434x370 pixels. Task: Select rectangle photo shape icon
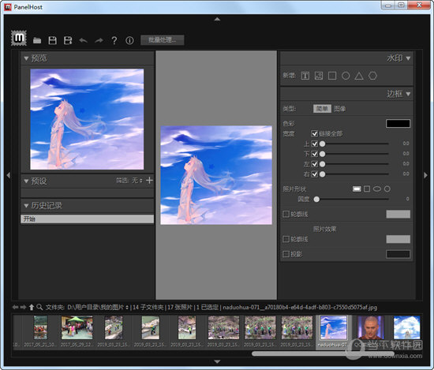pos(357,189)
